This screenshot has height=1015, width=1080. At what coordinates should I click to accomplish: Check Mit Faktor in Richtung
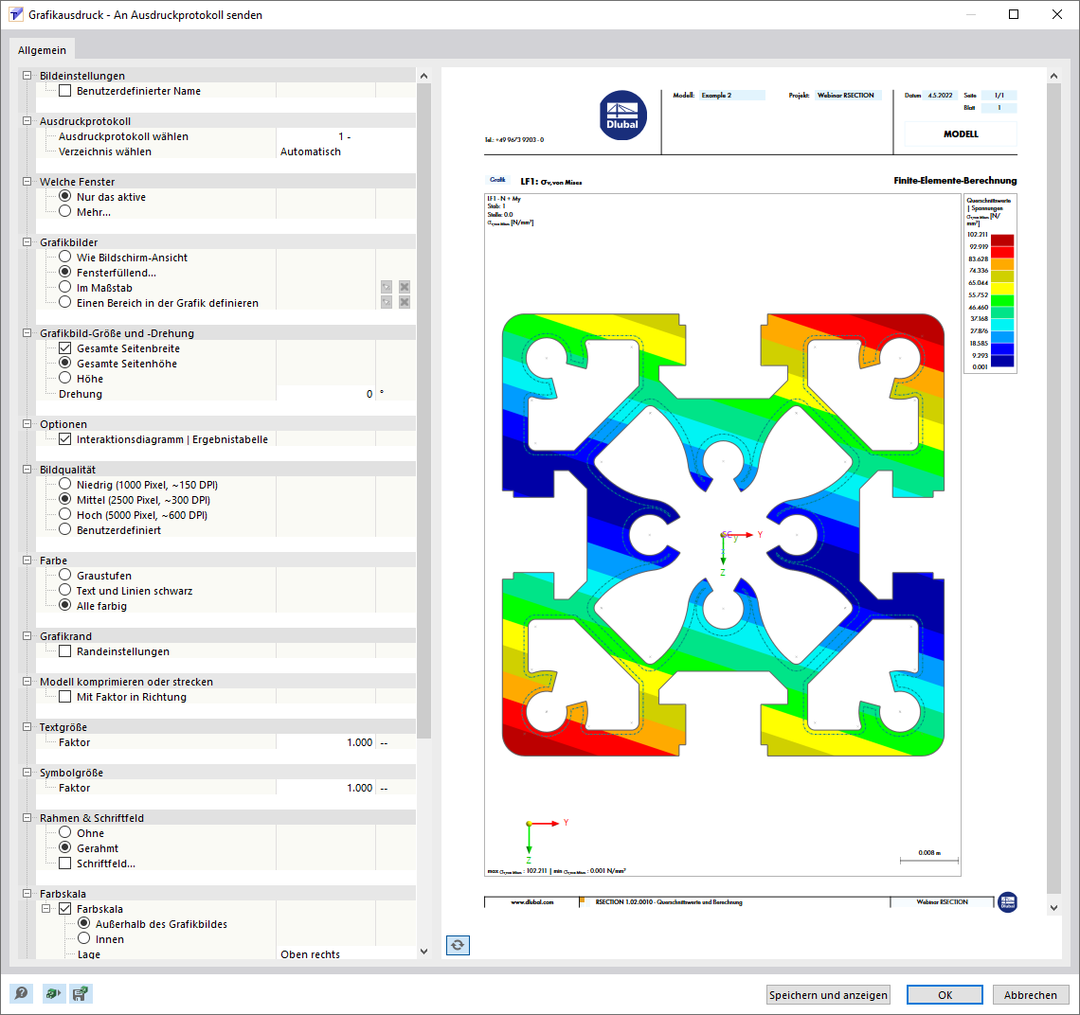pyautogui.click(x=64, y=696)
